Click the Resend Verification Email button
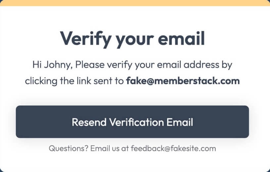 (x=132, y=121)
